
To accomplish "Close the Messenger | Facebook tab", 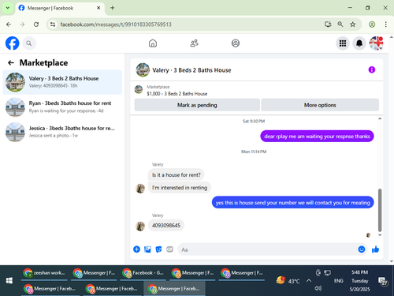I will [98, 8].
